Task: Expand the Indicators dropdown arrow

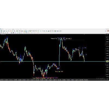Action: pos(56,31)
